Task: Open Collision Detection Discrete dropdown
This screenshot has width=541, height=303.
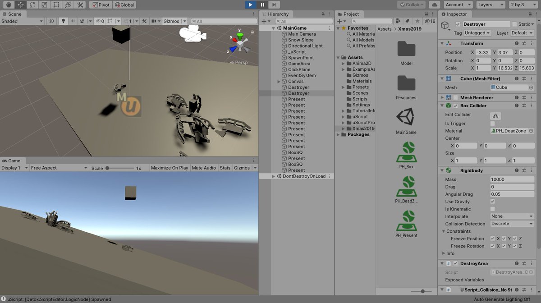Action: [512, 224]
